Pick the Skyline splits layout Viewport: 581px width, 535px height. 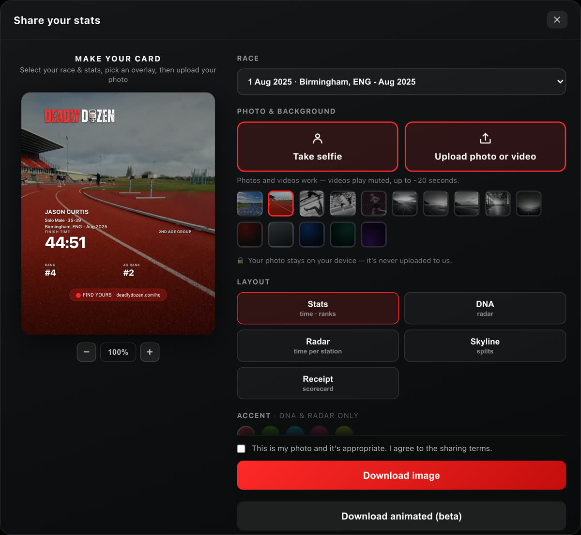tap(485, 346)
